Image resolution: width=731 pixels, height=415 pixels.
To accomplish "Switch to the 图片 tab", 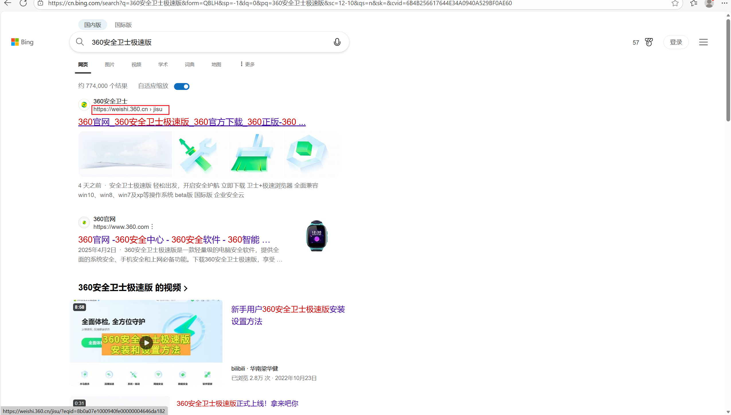I will pos(110,64).
